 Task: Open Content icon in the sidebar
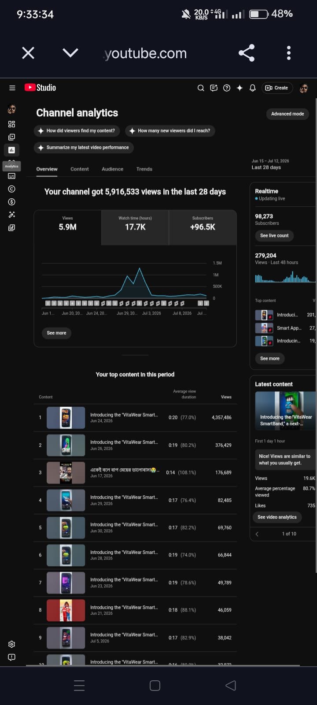(x=12, y=137)
